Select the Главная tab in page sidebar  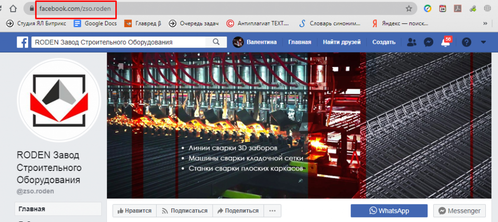coord(58,209)
